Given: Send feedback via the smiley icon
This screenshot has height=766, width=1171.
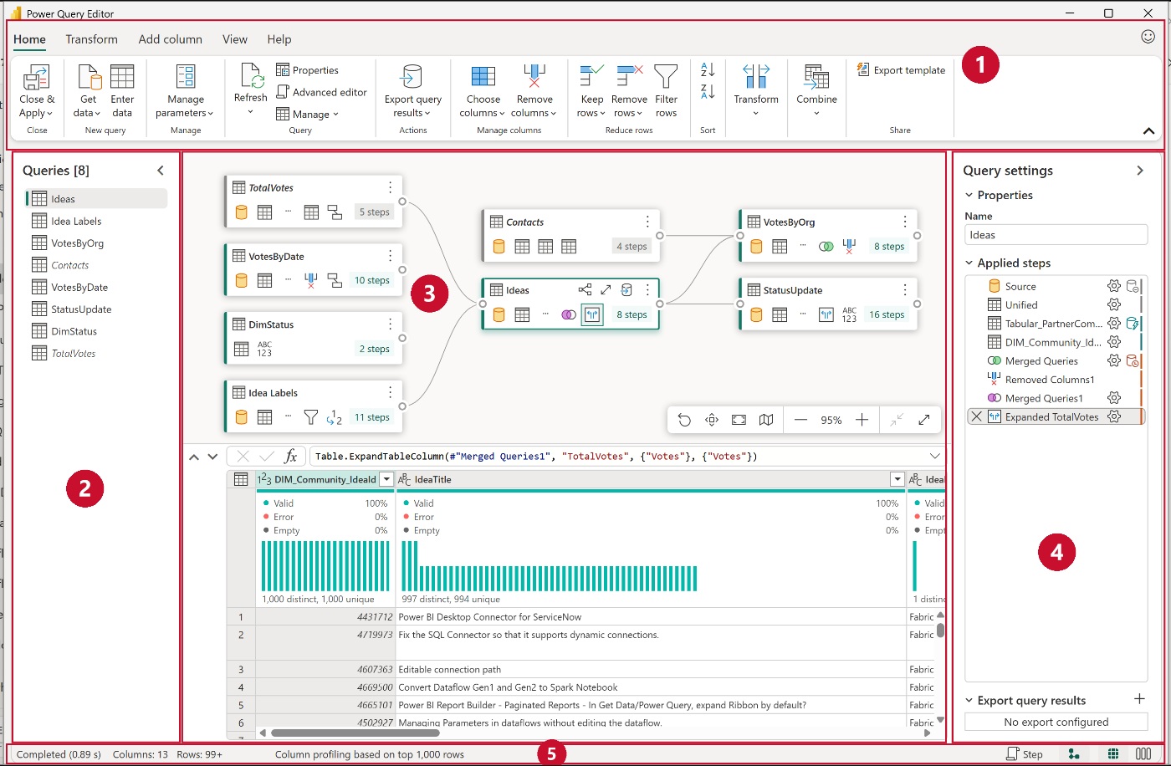Looking at the screenshot, I should tap(1148, 37).
